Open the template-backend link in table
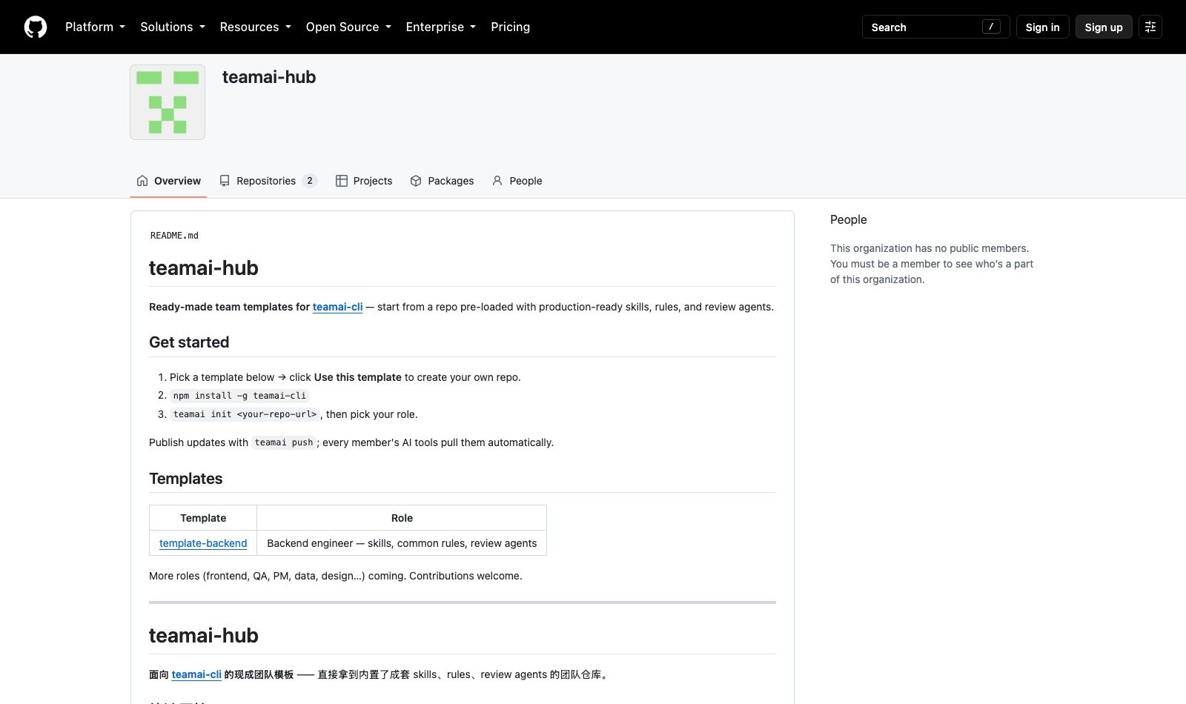The height and width of the screenshot is (704, 1186). coord(203,543)
